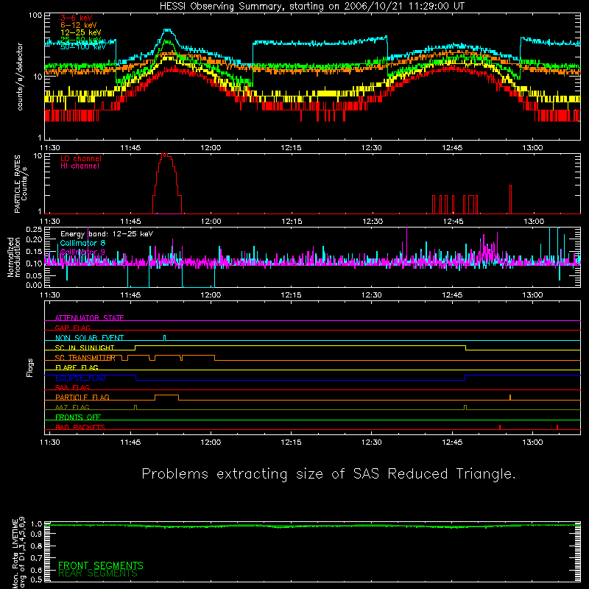Click the 'PARTICLE RATES' axis label

point(18,184)
